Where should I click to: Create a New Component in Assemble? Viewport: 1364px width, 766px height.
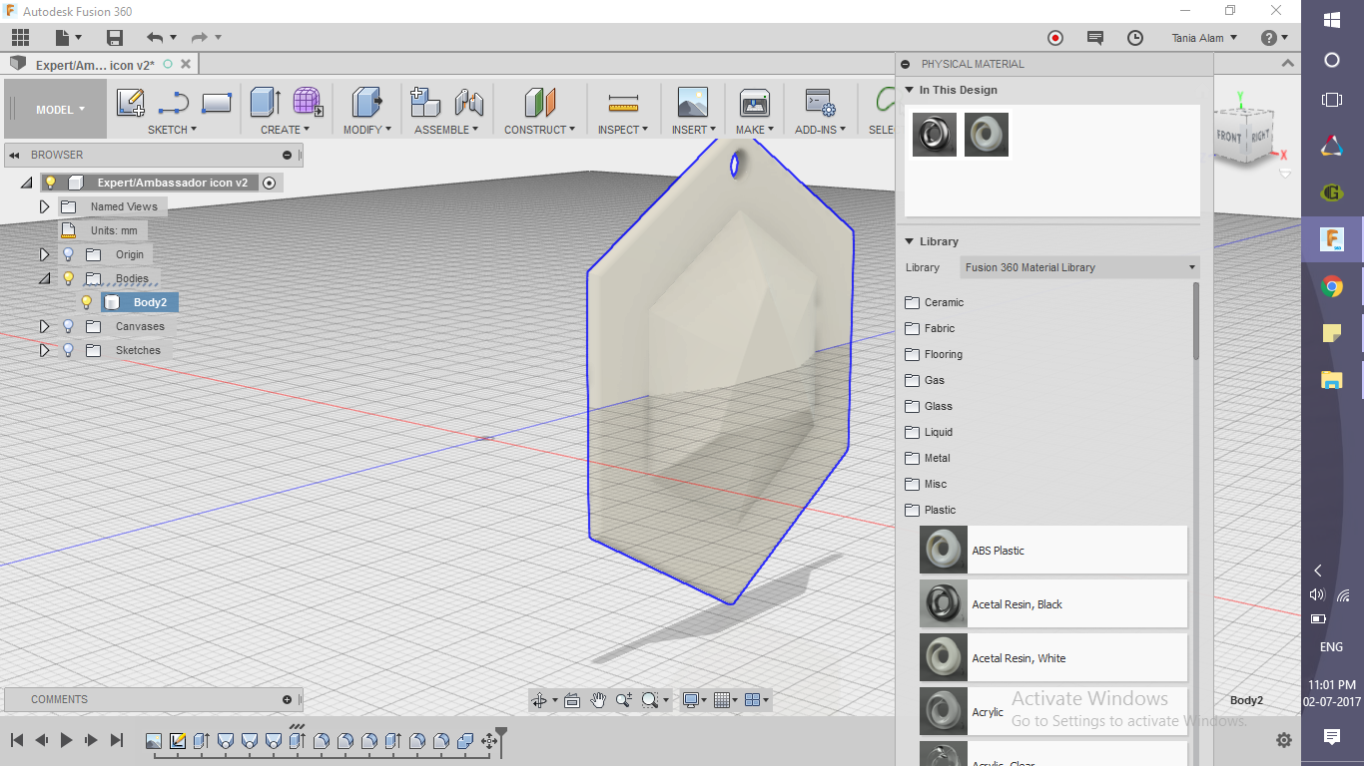click(x=425, y=103)
